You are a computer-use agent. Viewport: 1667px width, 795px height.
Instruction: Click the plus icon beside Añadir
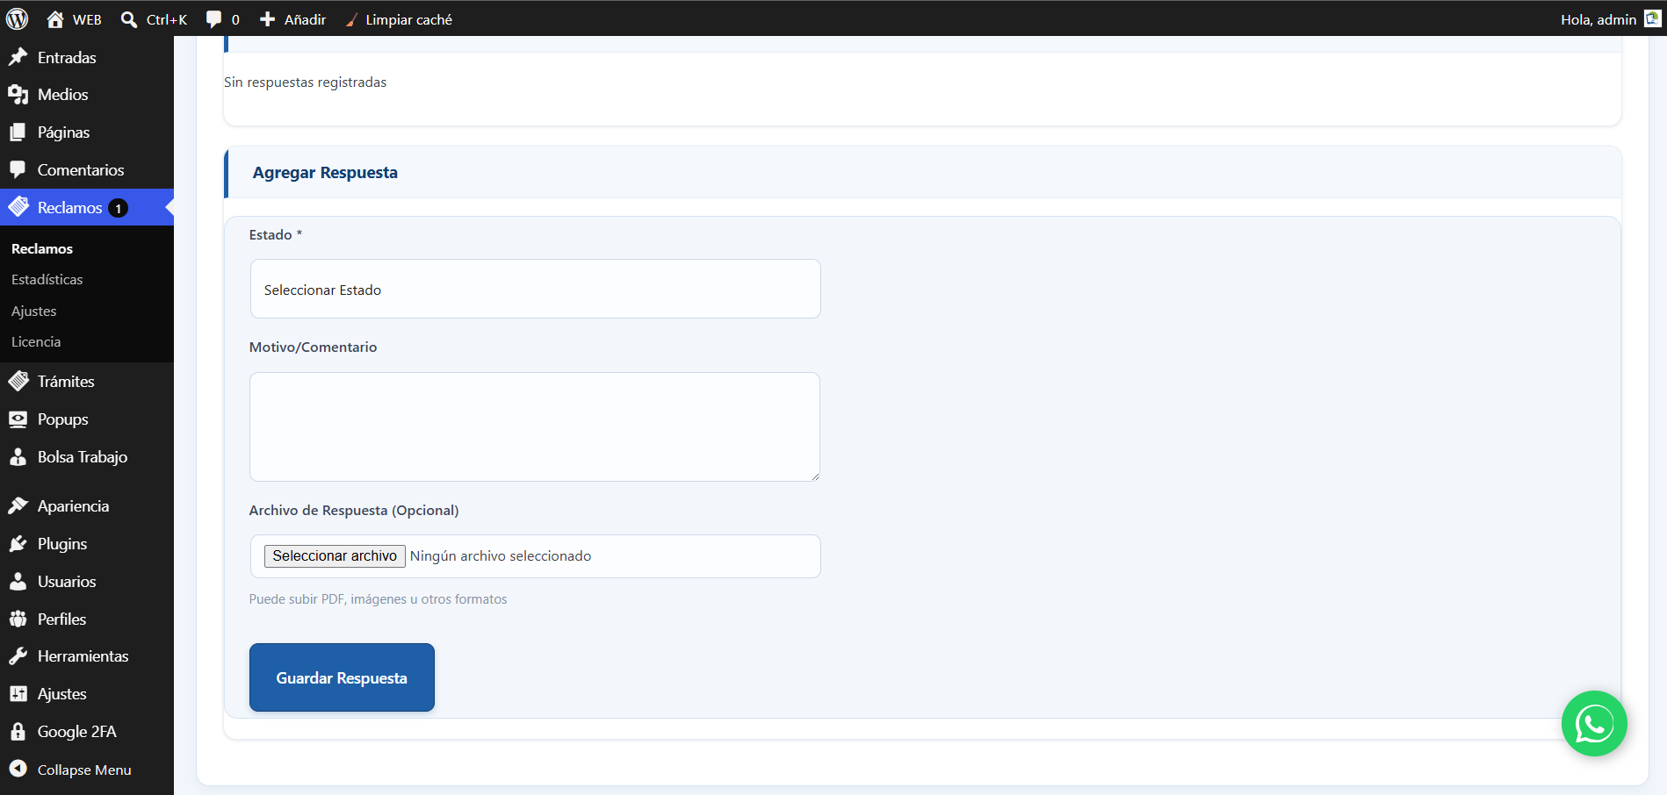tap(268, 19)
